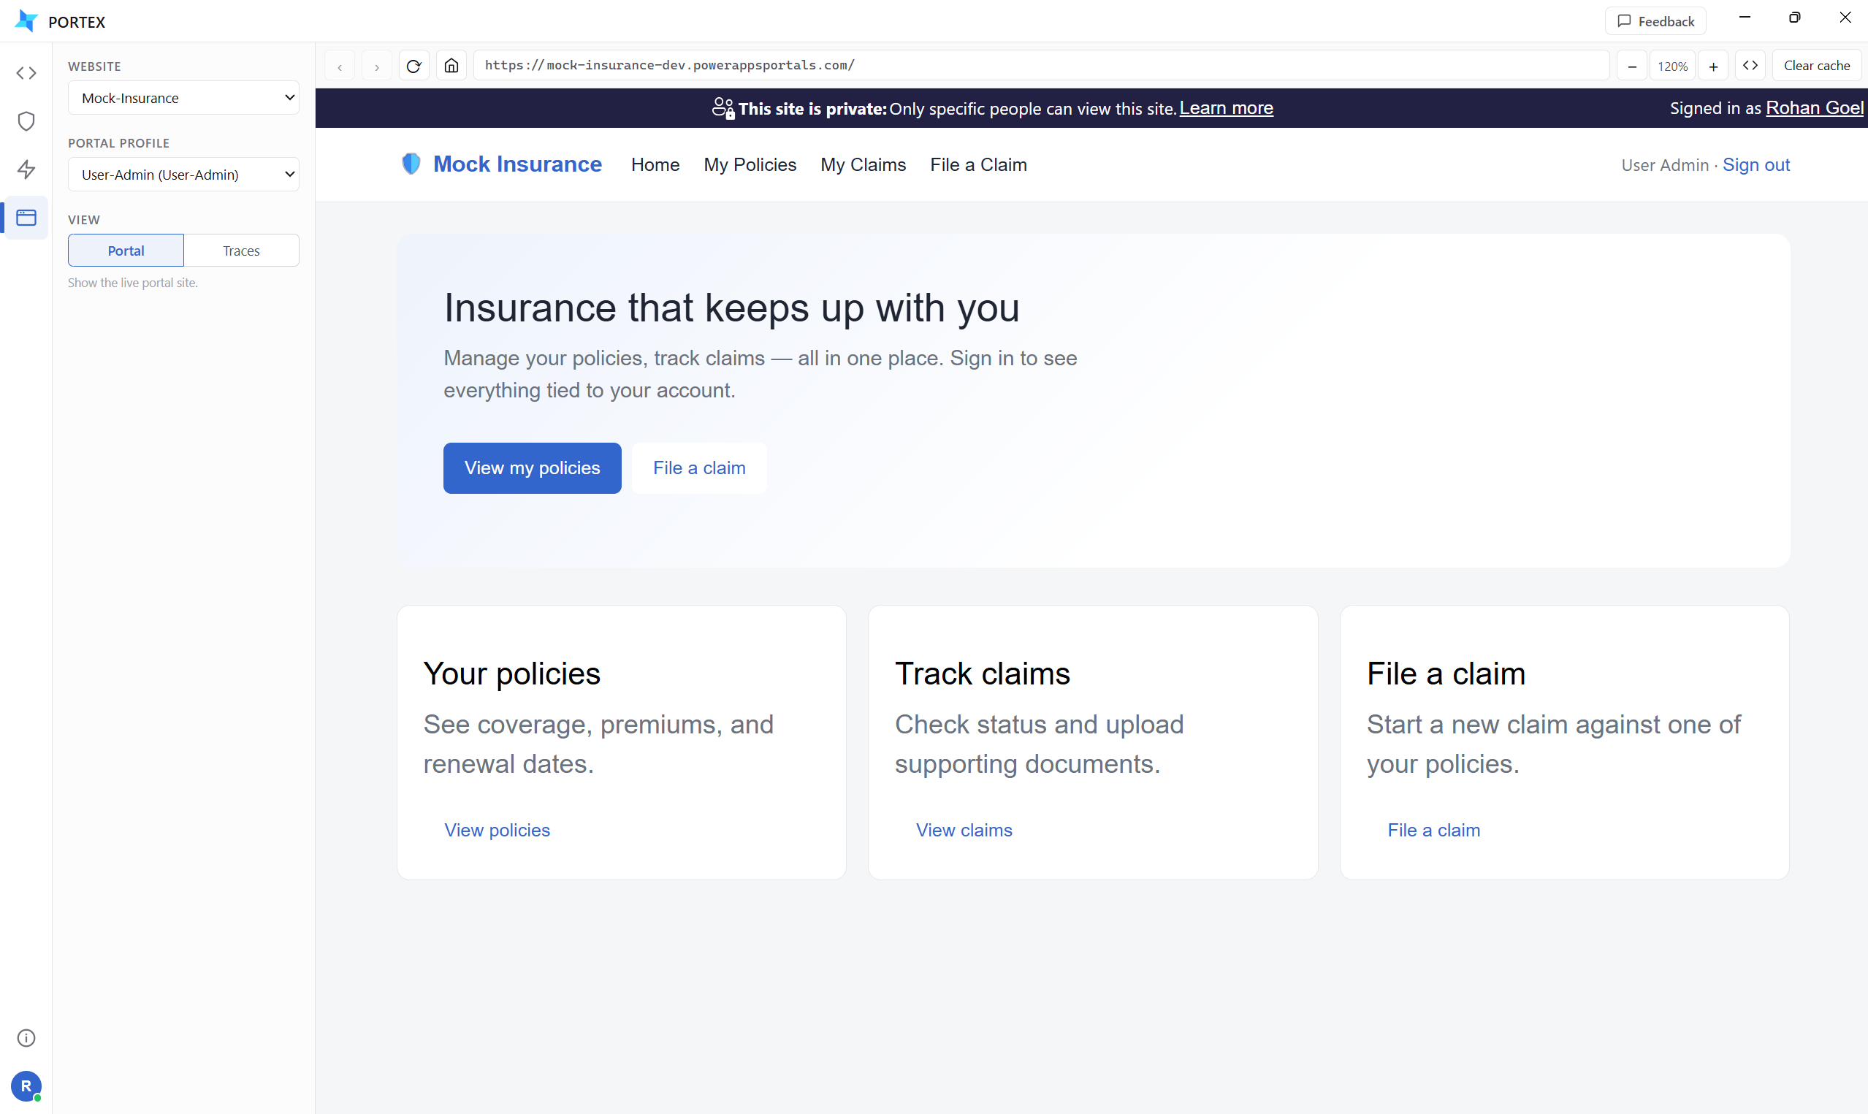The image size is (1868, 1114).
Task: Click the URL address bar field
Action: click(1041, 66)
